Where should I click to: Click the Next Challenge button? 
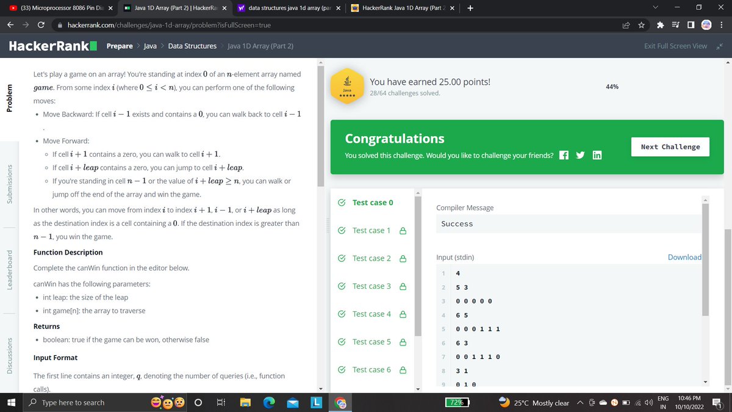[670, 147]
